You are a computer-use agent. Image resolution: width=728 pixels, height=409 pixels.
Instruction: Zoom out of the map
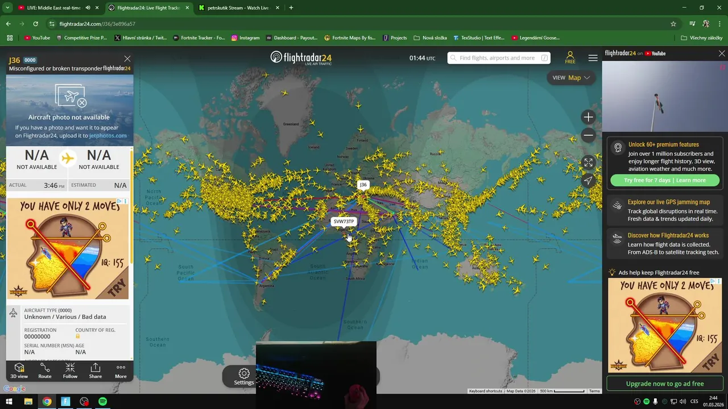point(588,135)
